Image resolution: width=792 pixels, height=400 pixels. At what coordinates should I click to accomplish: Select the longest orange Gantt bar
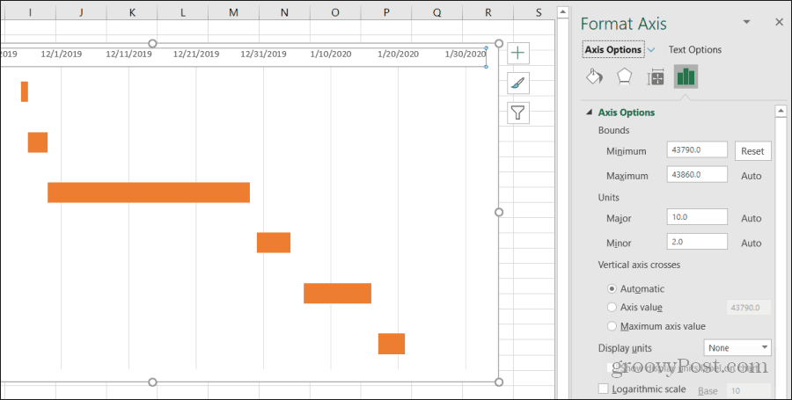[x=149, y=193]
